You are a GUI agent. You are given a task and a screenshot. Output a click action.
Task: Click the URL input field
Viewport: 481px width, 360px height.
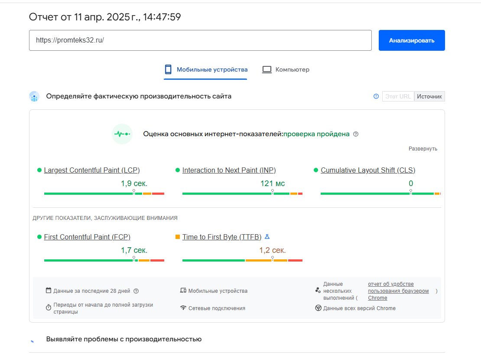click(200, 40)
